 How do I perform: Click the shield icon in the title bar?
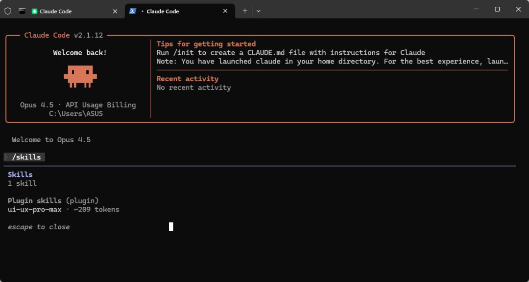[x=8, y=11]
